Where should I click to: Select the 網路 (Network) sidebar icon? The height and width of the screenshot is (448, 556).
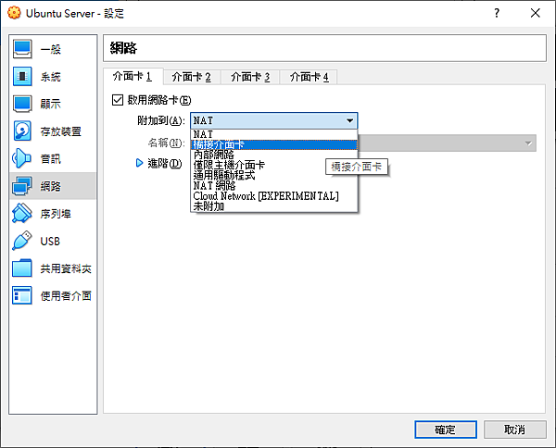pyautogui.click(x=22, y=186)
